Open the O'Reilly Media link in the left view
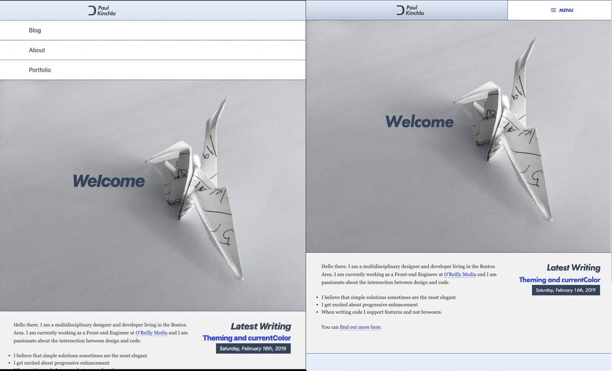612x371 pixels. (151, 333)
